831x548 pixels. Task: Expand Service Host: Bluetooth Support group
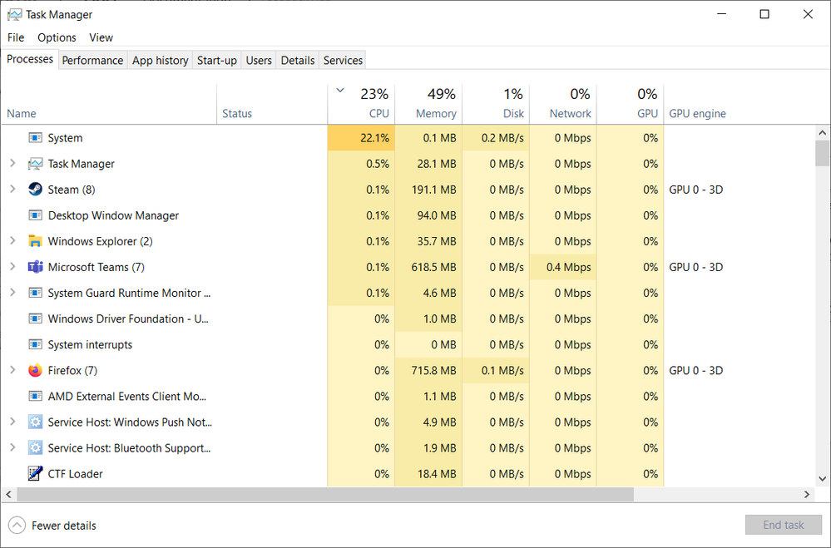pyautogui.click(x=12, y=447)
